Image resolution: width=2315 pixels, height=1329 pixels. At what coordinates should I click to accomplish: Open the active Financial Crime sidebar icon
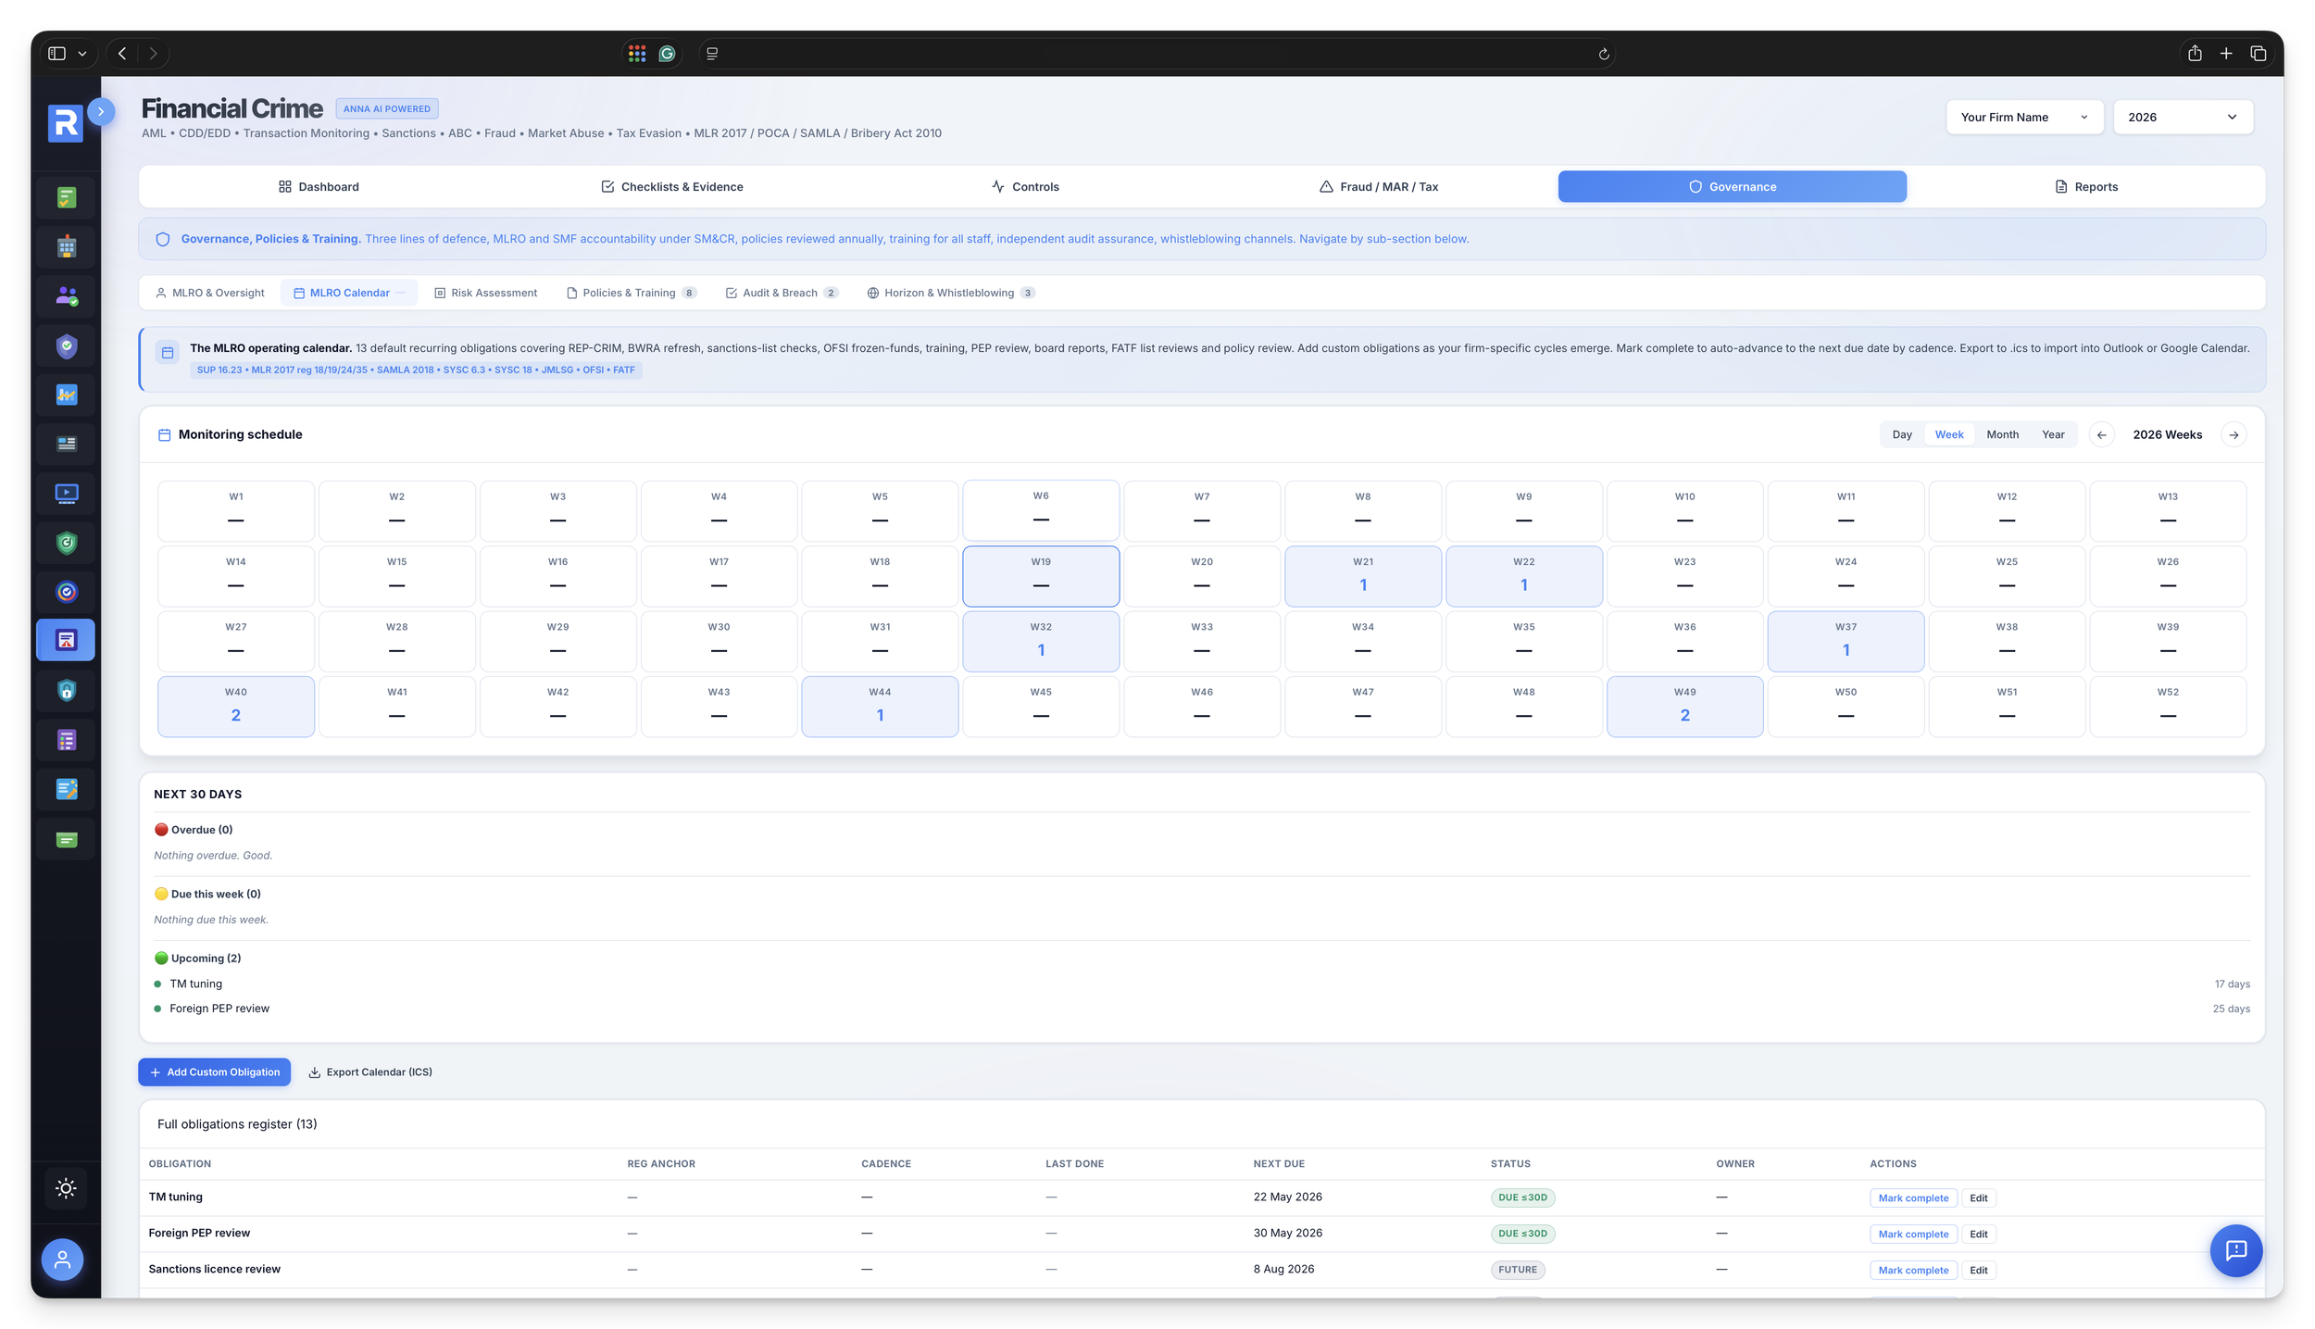[66, 640]
